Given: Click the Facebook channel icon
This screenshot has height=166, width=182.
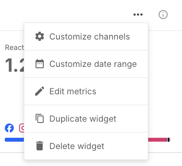Looking at the screenshot, I should click(9, 128).
